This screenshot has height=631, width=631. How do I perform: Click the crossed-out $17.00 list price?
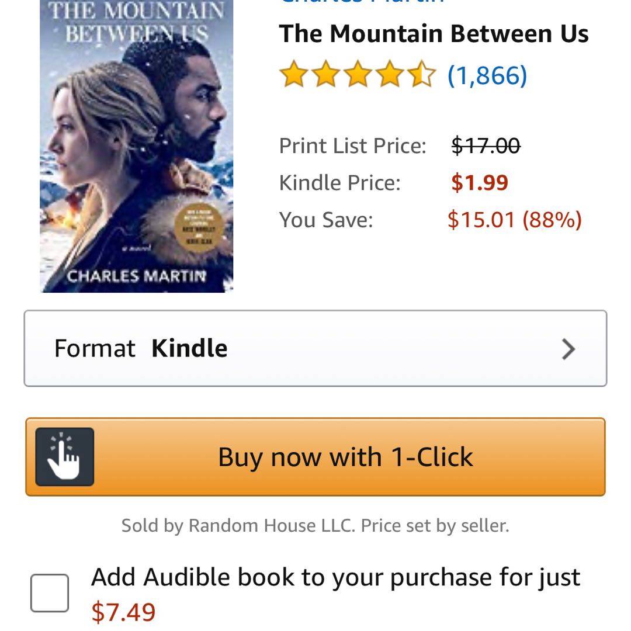point(486,145)
